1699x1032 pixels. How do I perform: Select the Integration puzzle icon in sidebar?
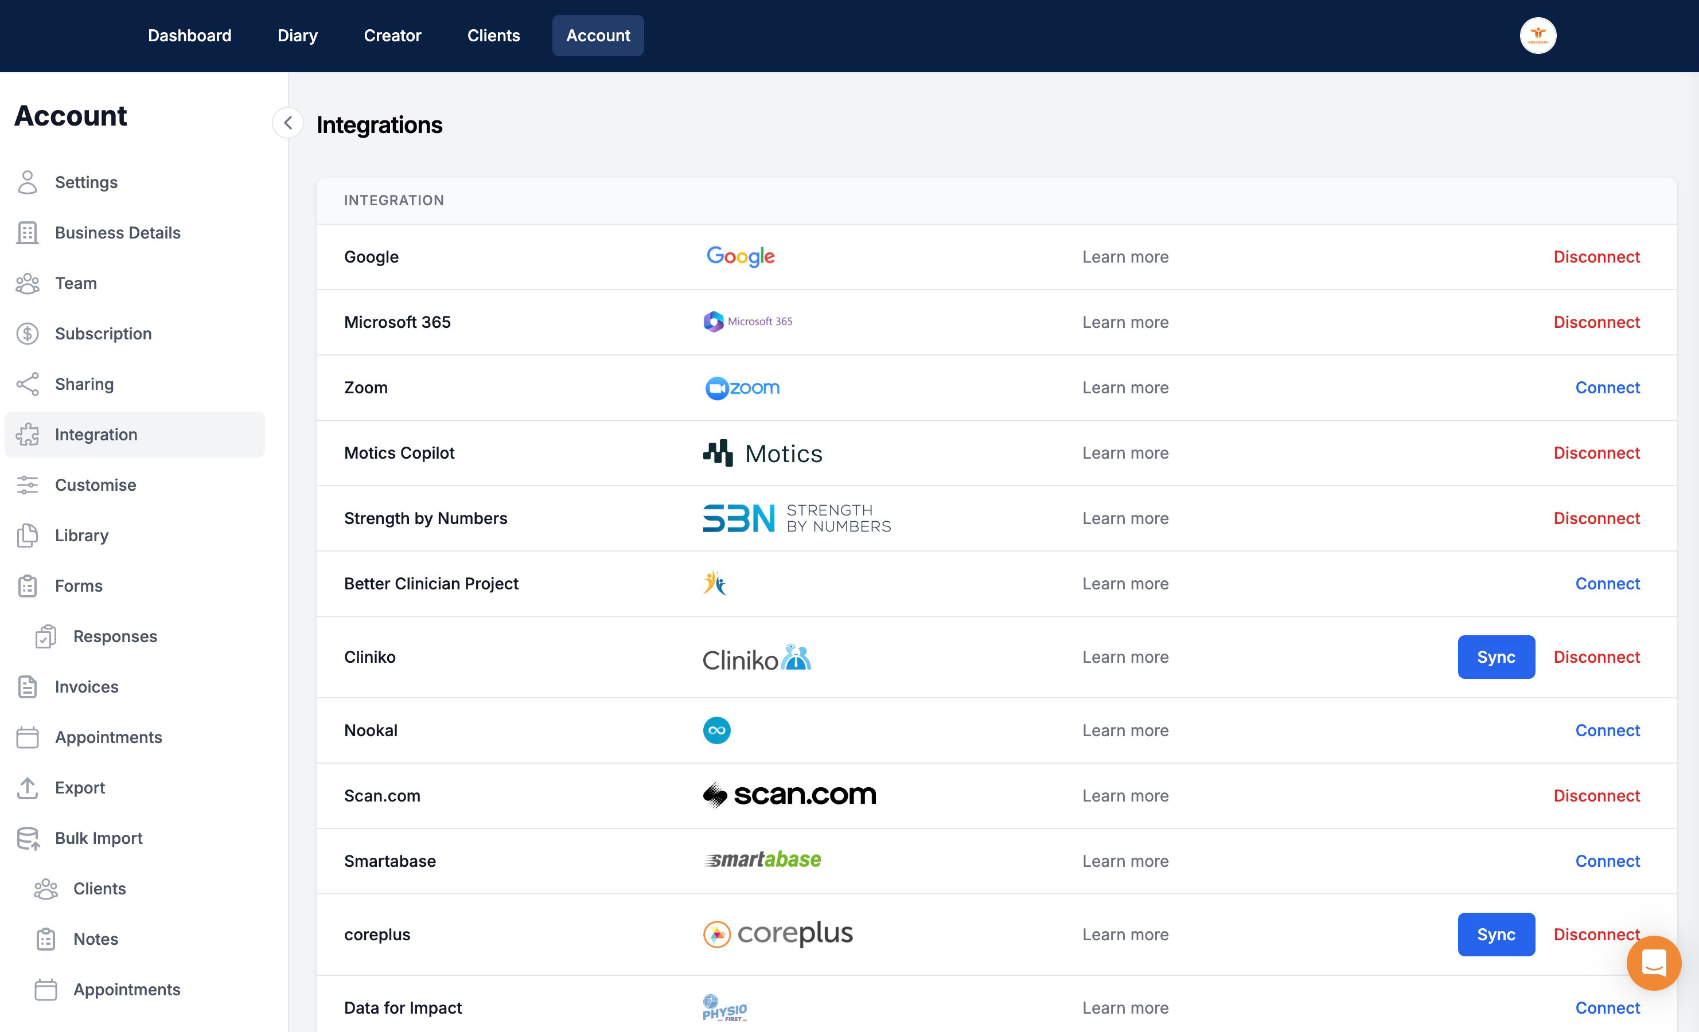28,435
